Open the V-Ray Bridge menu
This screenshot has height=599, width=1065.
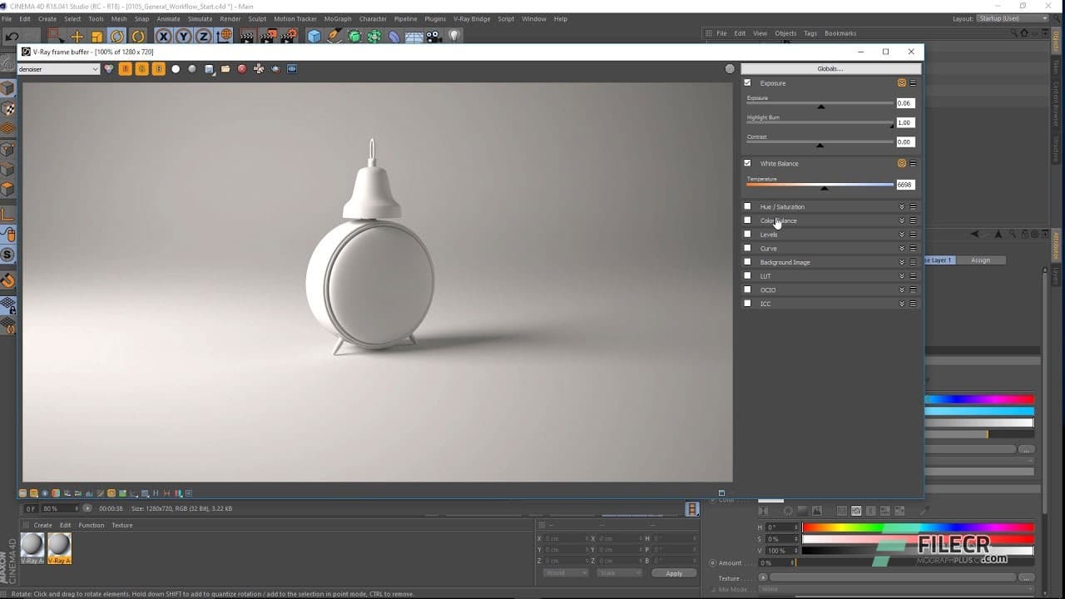(x=470, y=18)
